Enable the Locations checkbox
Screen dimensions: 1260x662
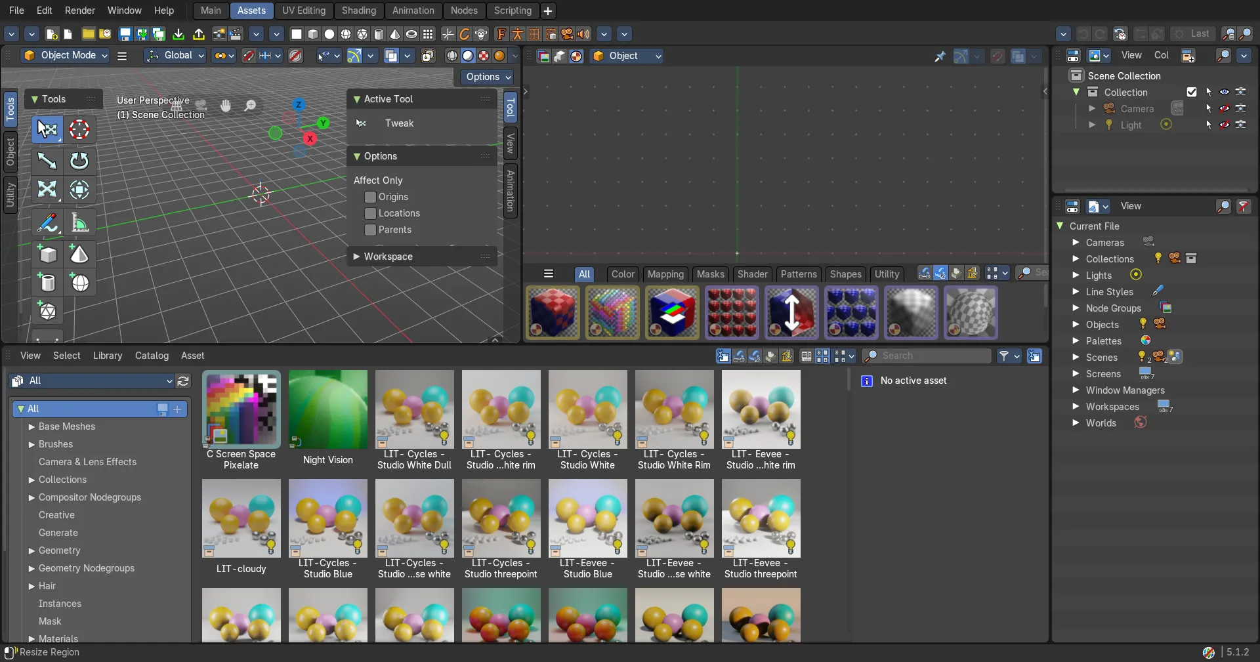tap(370, 213)
